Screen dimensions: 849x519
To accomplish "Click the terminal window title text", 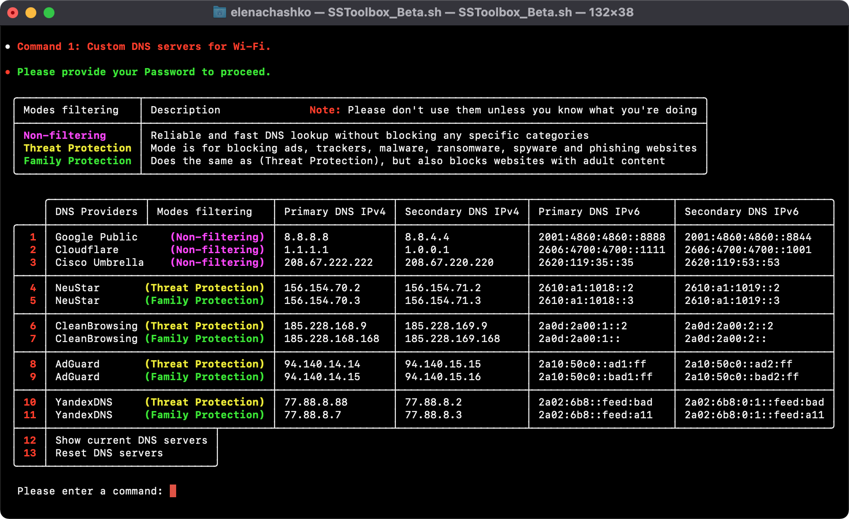I will click(x=432, y=12).
